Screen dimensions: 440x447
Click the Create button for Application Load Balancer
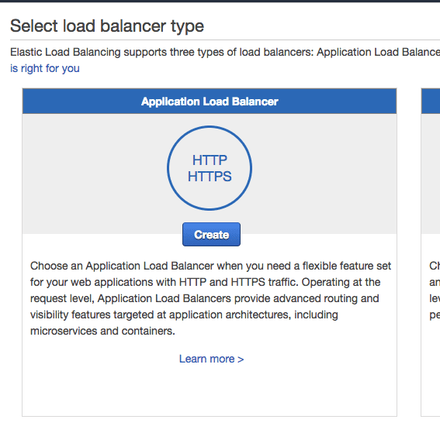[x=211, y=234]
